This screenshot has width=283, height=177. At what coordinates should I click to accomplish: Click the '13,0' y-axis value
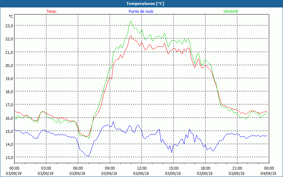point(9,158)
